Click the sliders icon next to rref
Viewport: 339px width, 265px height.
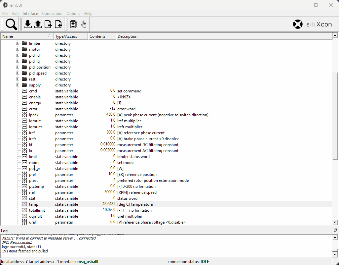[24, 192]
